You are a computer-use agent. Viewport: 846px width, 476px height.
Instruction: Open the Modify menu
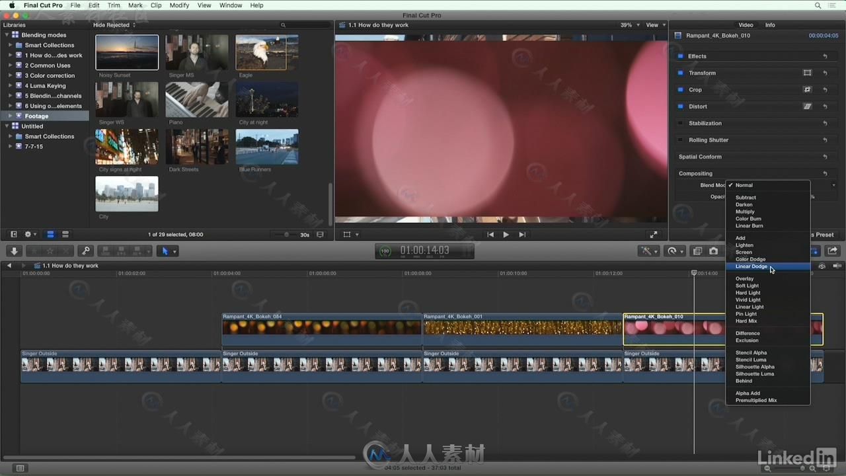click(x=179, y=5)
